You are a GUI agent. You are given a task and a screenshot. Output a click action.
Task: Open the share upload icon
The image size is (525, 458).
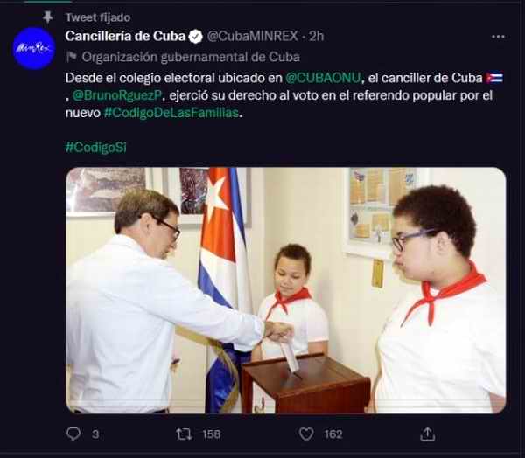coord(428,434)
